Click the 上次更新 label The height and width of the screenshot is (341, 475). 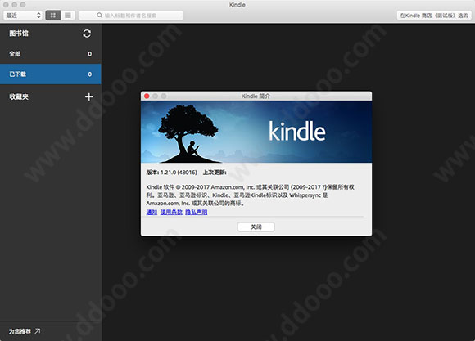215,173
